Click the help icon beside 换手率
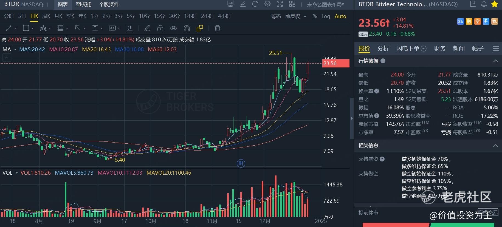This screenshot has width=502, height=227. (377, 91)
